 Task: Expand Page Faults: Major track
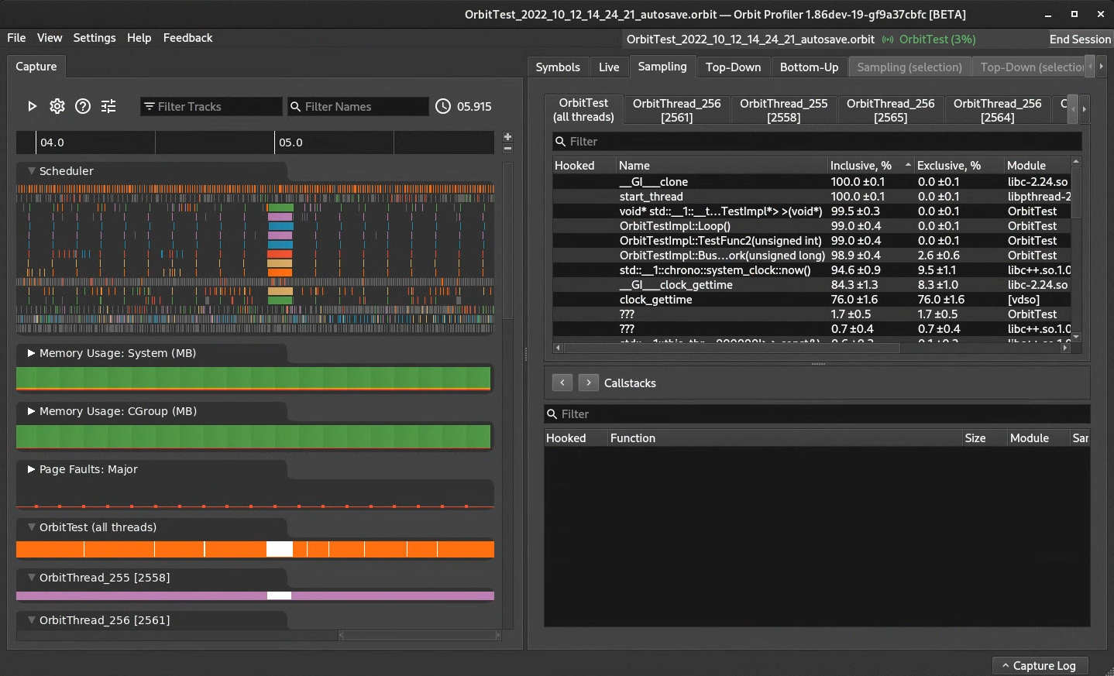click(32, 468)
